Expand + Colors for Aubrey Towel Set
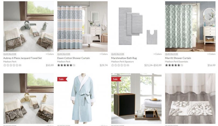The width and height of the screenshot is (218, 126). [50, 54]
